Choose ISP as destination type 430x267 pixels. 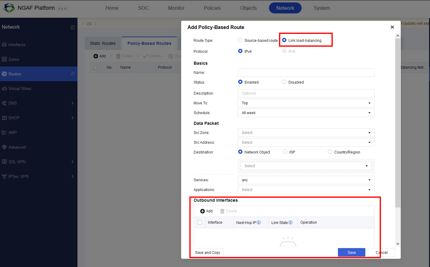[x=285, y=152]
